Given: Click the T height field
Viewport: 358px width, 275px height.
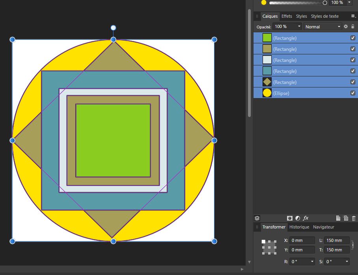Looking at the screenshot, I should [337, 250].
